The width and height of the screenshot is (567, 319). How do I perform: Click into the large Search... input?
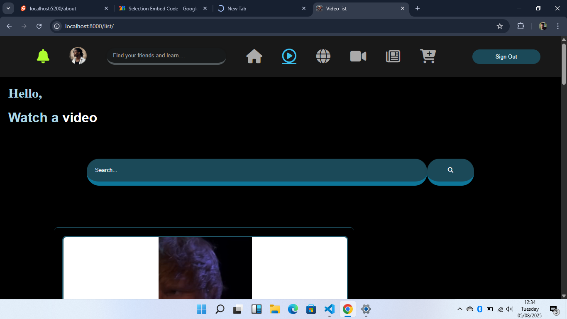coord(257,170)
